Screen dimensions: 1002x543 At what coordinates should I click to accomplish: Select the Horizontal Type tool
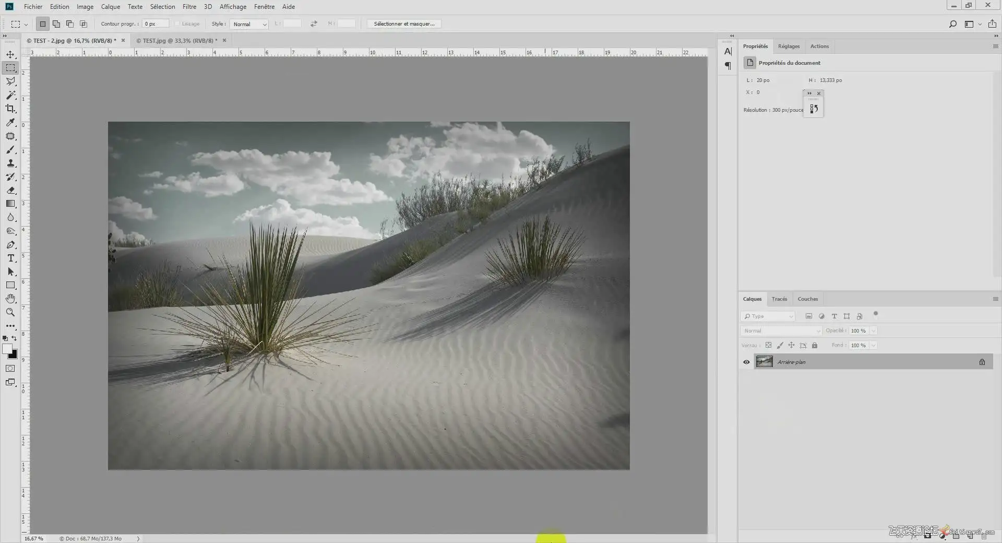(10, 258)
